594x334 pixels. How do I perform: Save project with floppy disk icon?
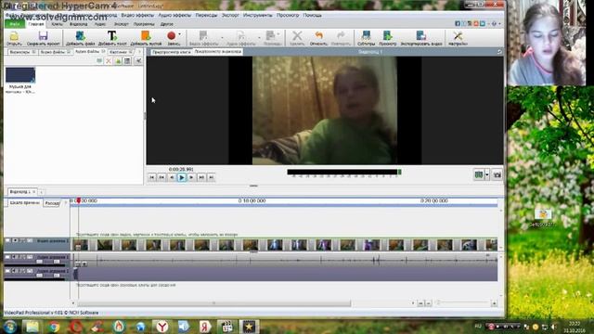[x=43, y=36]
